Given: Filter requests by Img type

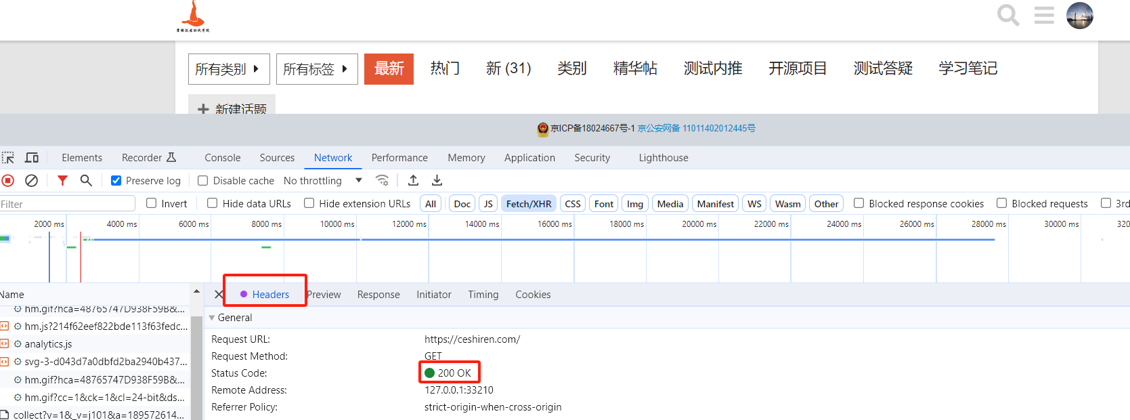Looking at the screenshot, I should 635,204.
